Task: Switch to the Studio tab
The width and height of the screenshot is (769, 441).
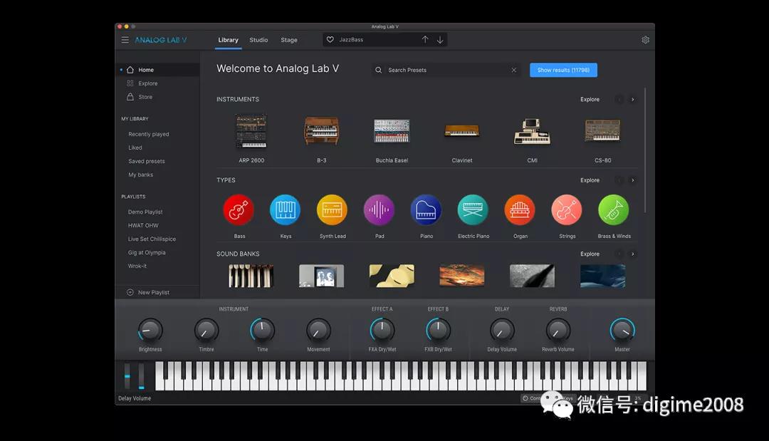Action: (258, 40)
